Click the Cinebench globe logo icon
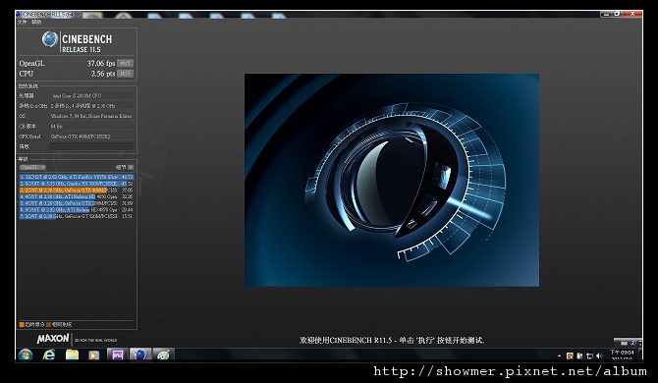This screenshot has width=658, height=383. pyautogui.click(x=50, y=39)
